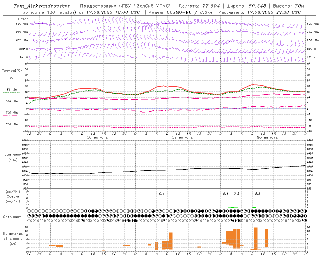320x256 pixels.
Task: Click the 18 августа date label
Action: pos(97,137)
